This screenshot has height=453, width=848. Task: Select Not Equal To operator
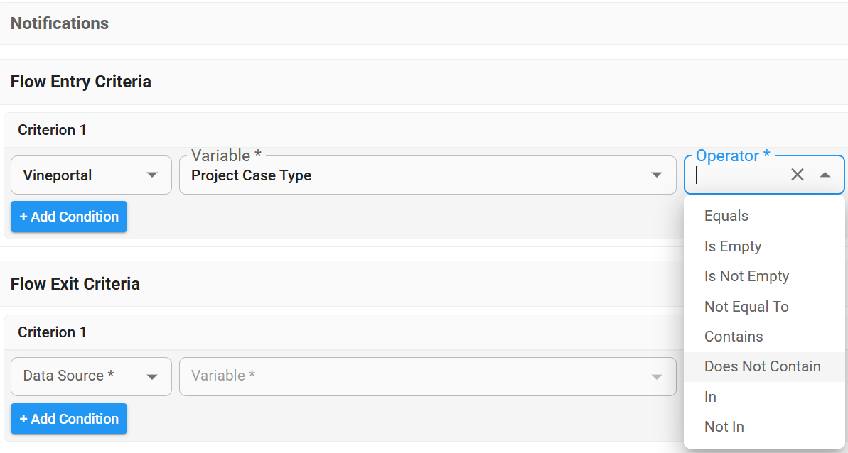tap(746, 307)
